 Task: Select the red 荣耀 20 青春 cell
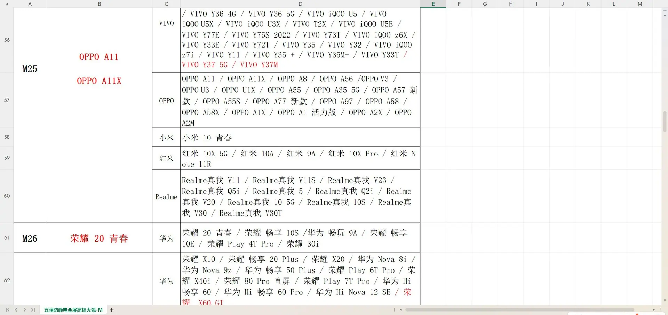pyautogui.click(x=99, y=238)
